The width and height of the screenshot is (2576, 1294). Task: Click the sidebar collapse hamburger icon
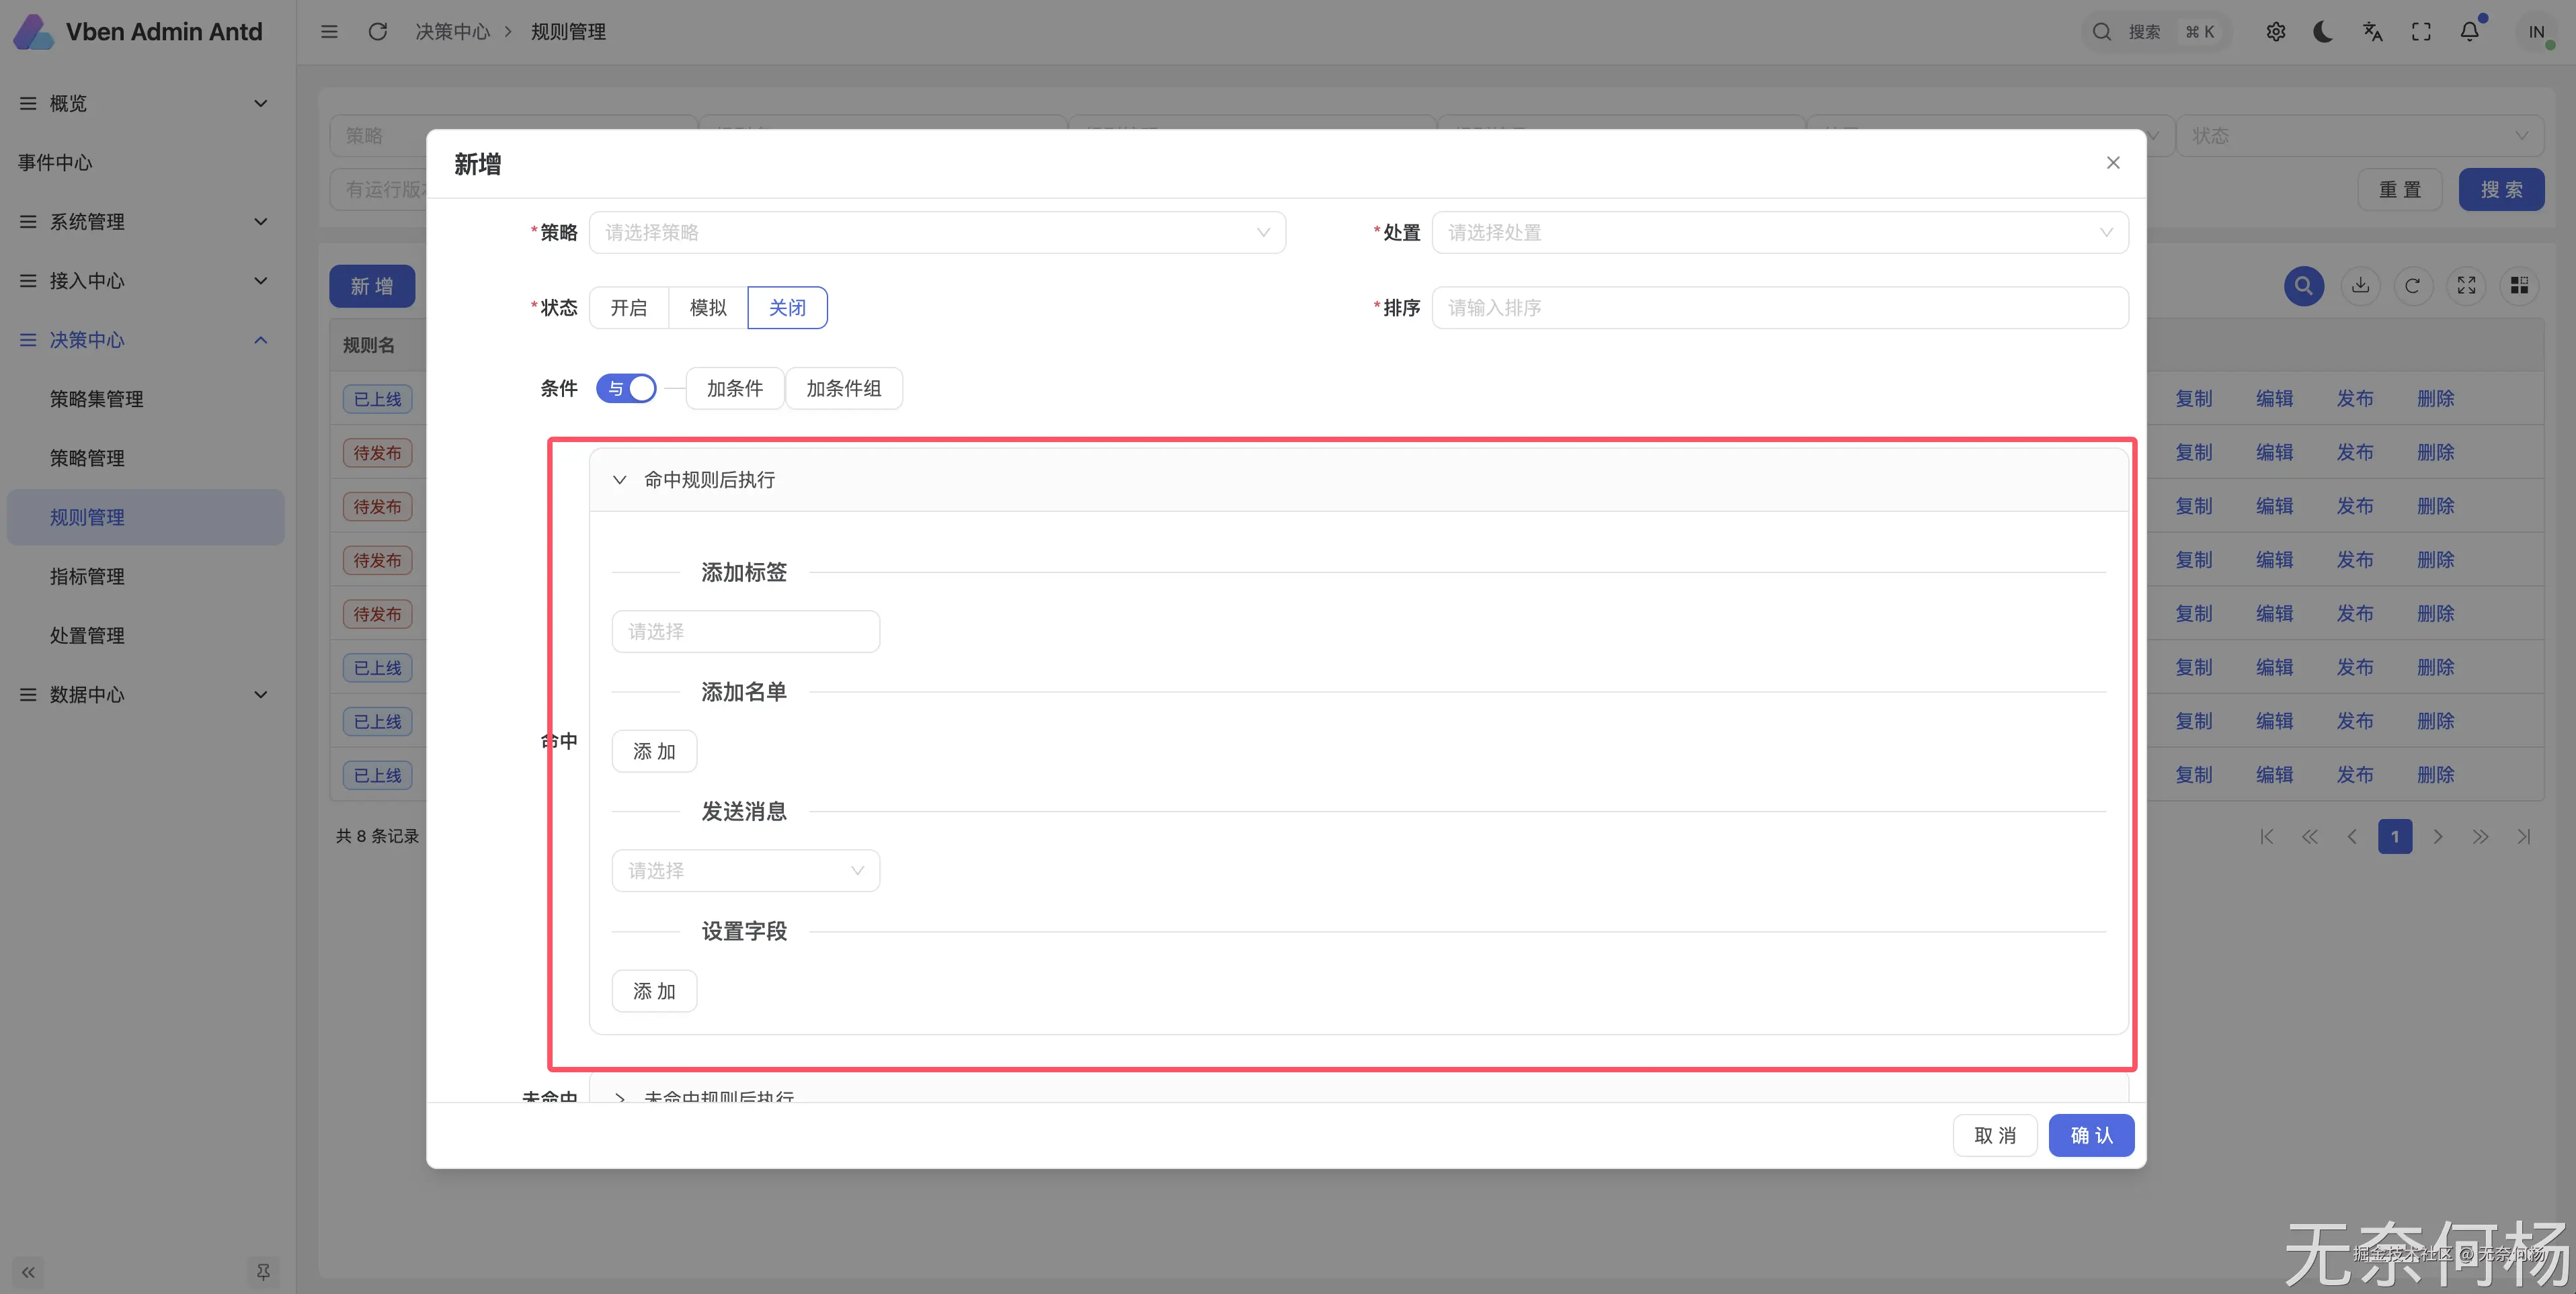[329, 32]
